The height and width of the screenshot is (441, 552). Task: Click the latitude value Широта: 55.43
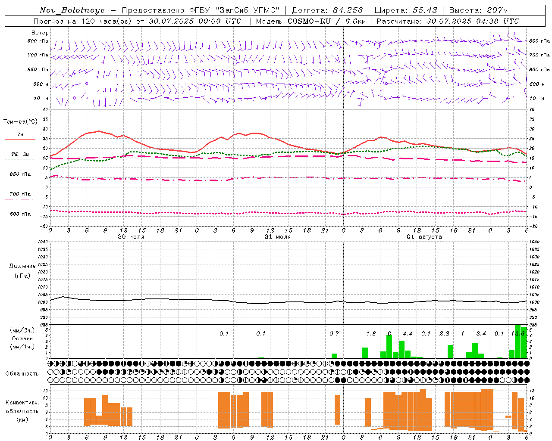(406, 10)
